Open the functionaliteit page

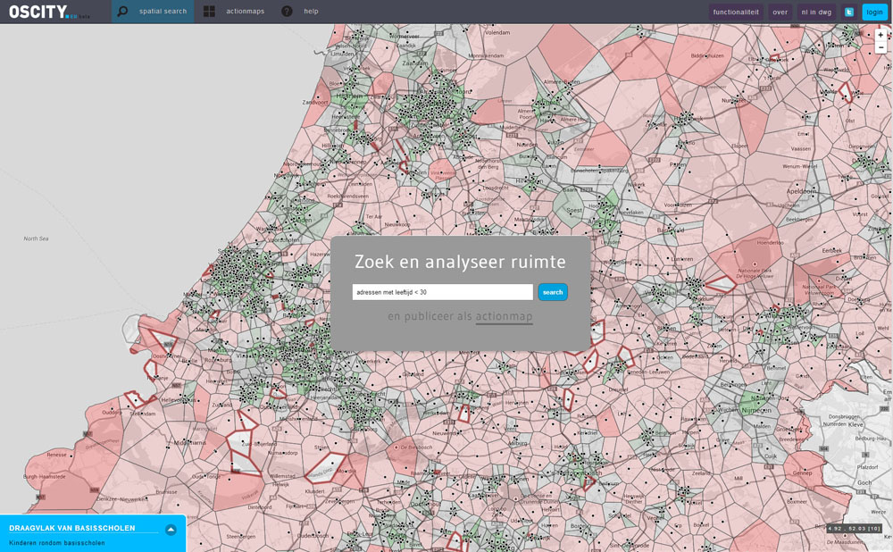[736, 12]
